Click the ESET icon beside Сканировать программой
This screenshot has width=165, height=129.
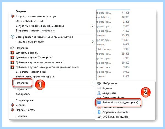pyautogui.click(x=12, y=37)
